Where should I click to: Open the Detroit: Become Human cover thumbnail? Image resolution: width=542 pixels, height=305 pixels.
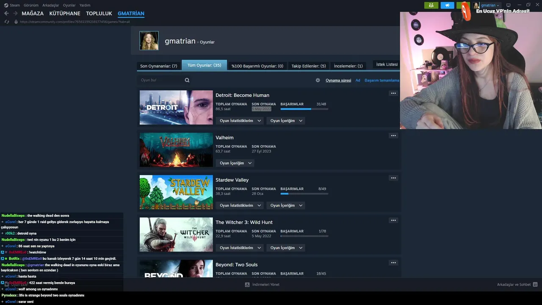[176, 108]
